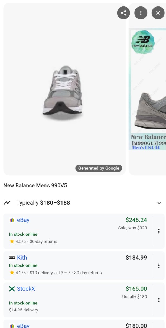Select the New Balance M990GL5 side image

148,89
